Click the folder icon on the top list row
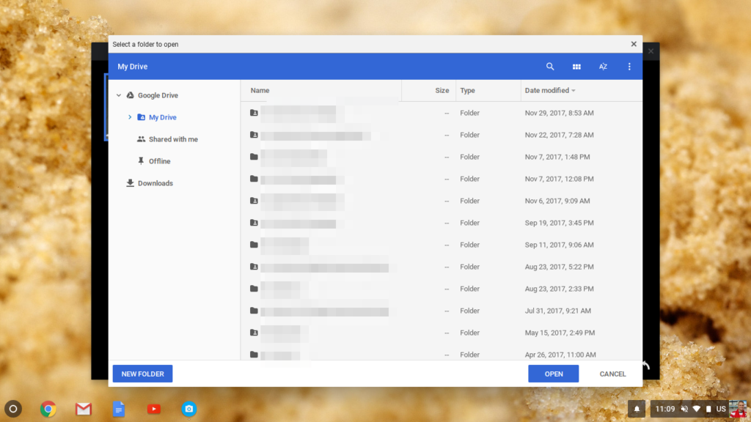The width and height of the screenshot is (751, 422). [254, 113]
